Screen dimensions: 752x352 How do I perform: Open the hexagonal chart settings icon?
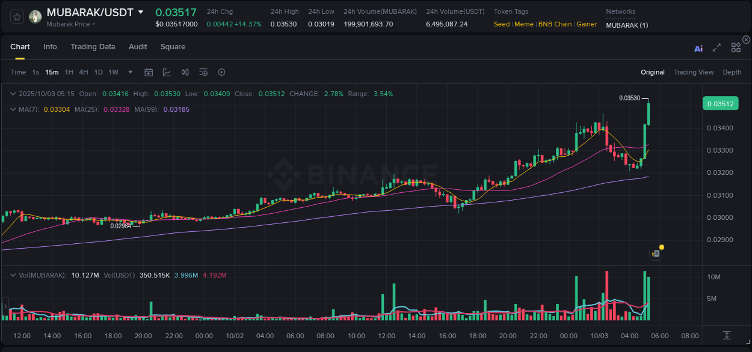tap(221, 72)
